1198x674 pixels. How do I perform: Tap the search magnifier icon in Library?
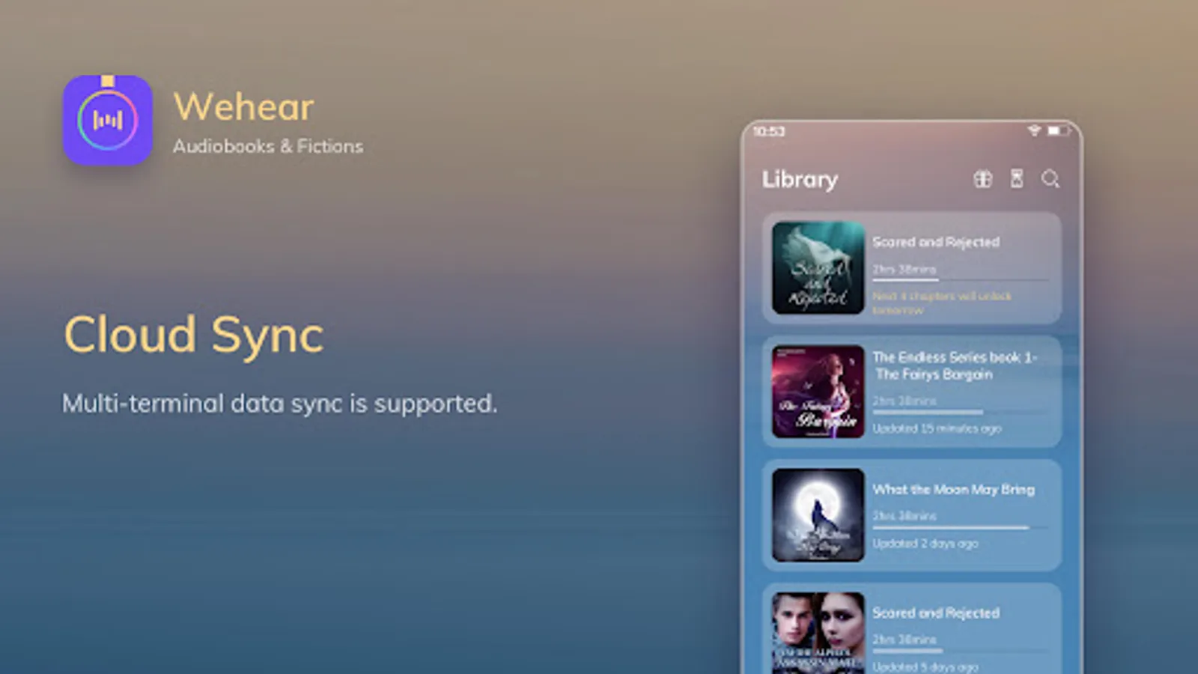click(x=1050, y=179)
